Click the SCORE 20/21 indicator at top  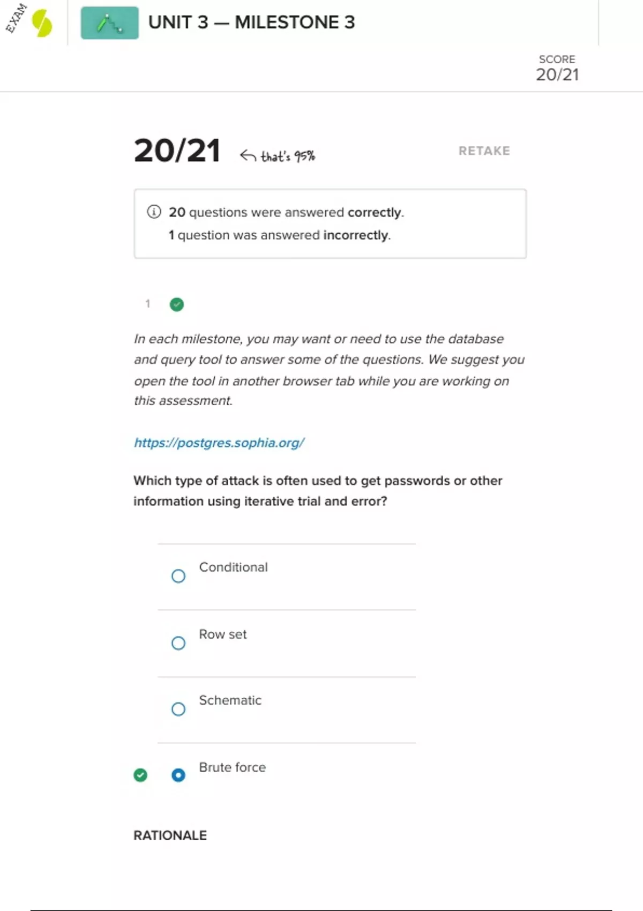[x=557, y=69]
